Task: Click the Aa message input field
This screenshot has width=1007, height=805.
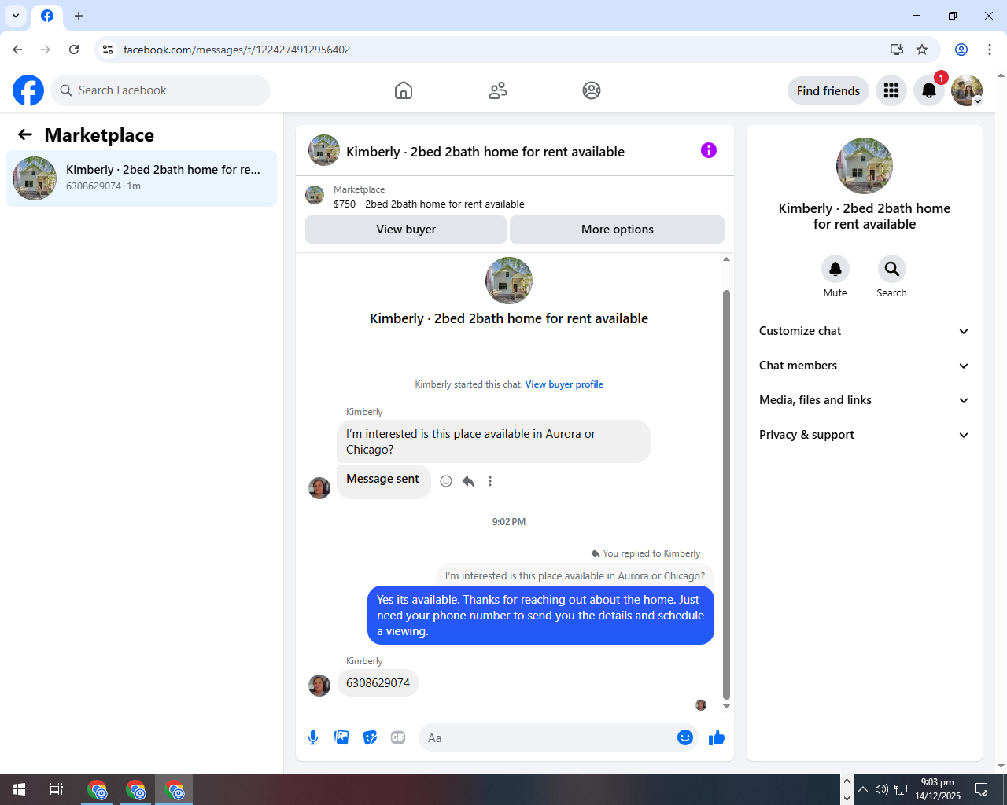Action: pyautogui.click(x=549, y=737)
